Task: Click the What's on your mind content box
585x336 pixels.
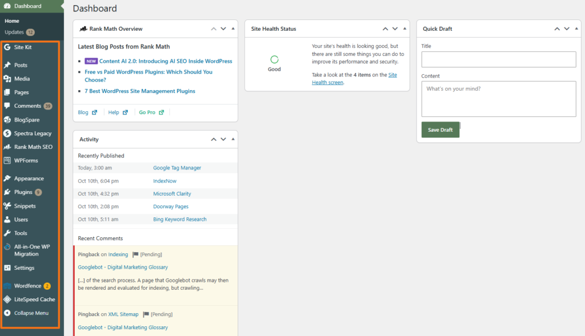Action: tap(499, 99)
